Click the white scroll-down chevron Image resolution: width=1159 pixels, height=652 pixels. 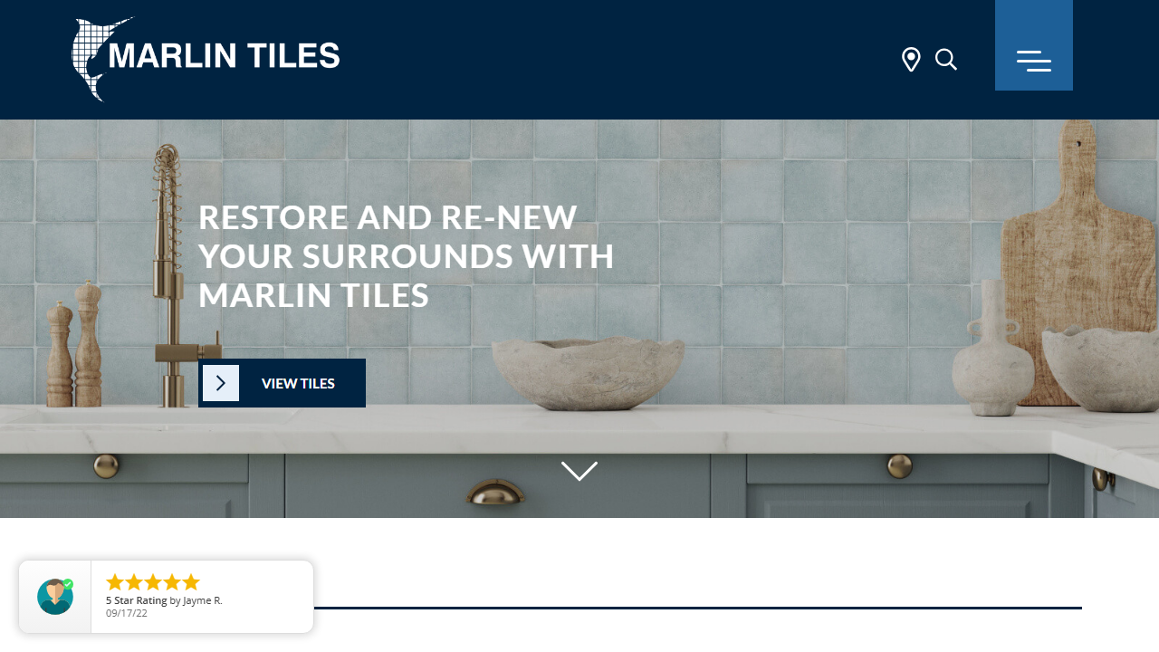point(579,471)
